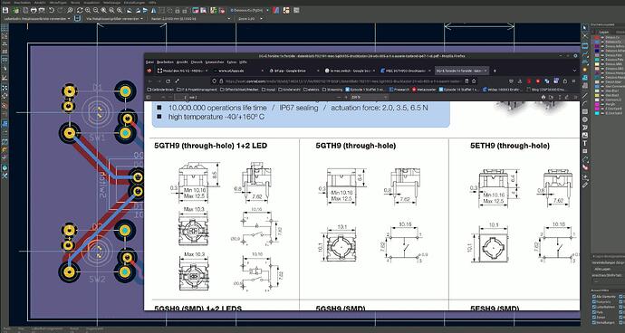Toggle visibility of the top F.Cu layer
This screenshot has width=625, height=333.
point(602,37)
